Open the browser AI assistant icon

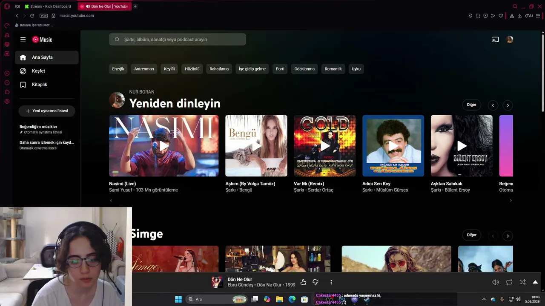coord(529,16)
